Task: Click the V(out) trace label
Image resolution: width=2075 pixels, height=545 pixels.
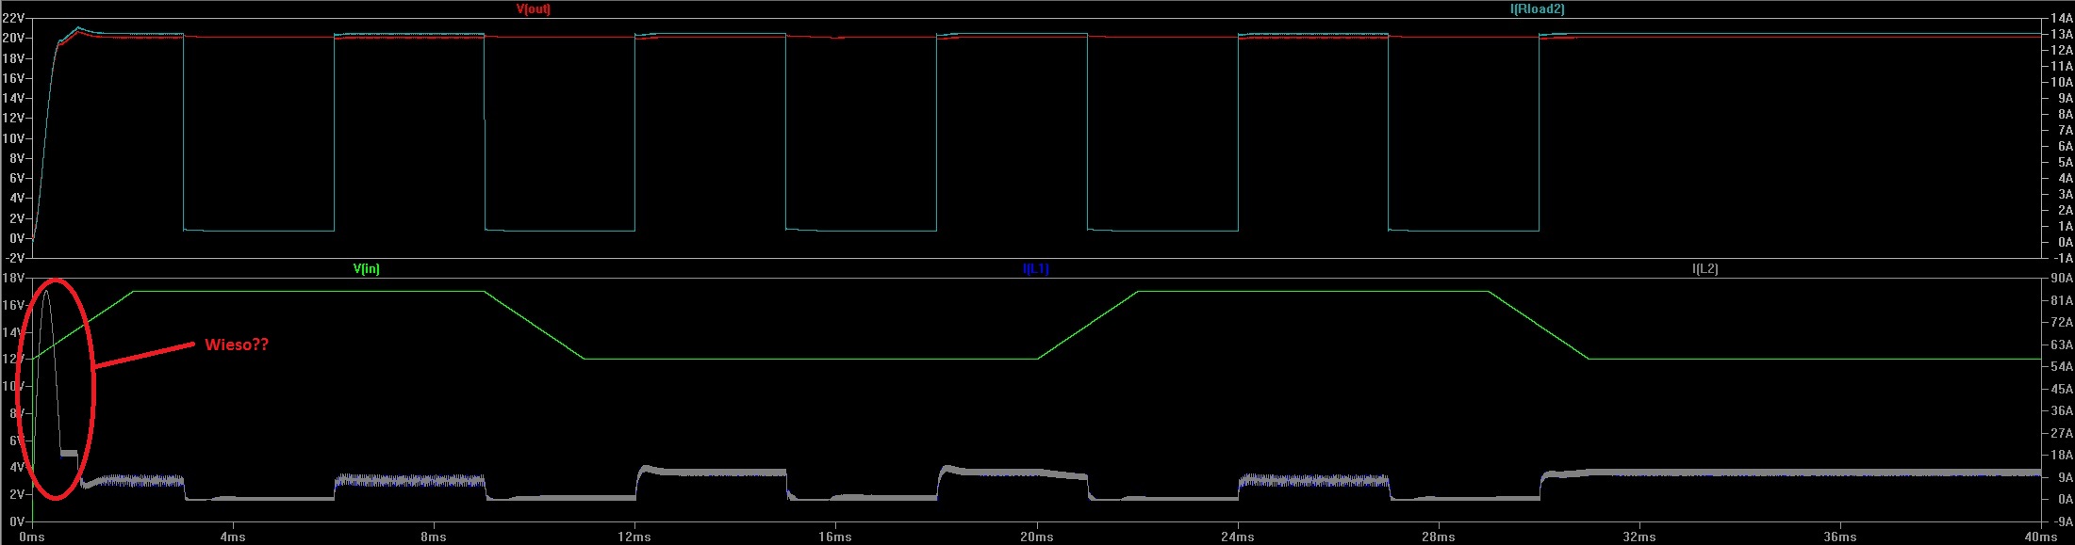Action: pos(533,8)
